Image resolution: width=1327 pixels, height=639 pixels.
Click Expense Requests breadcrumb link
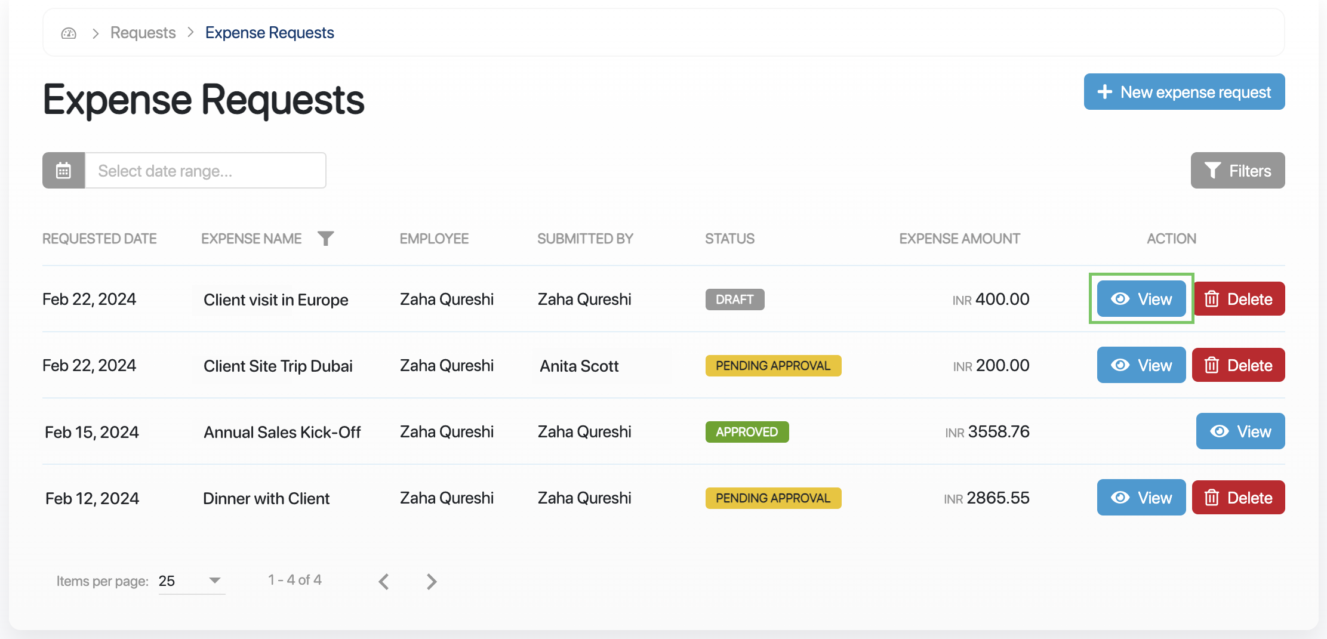pyautogui.click(x=269, y=33)
